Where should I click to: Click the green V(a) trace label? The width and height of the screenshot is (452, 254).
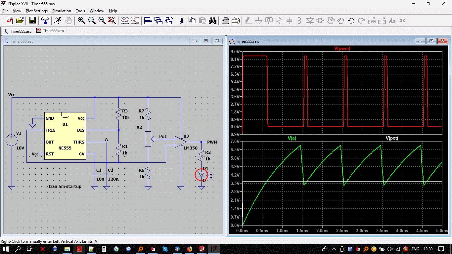292,138
